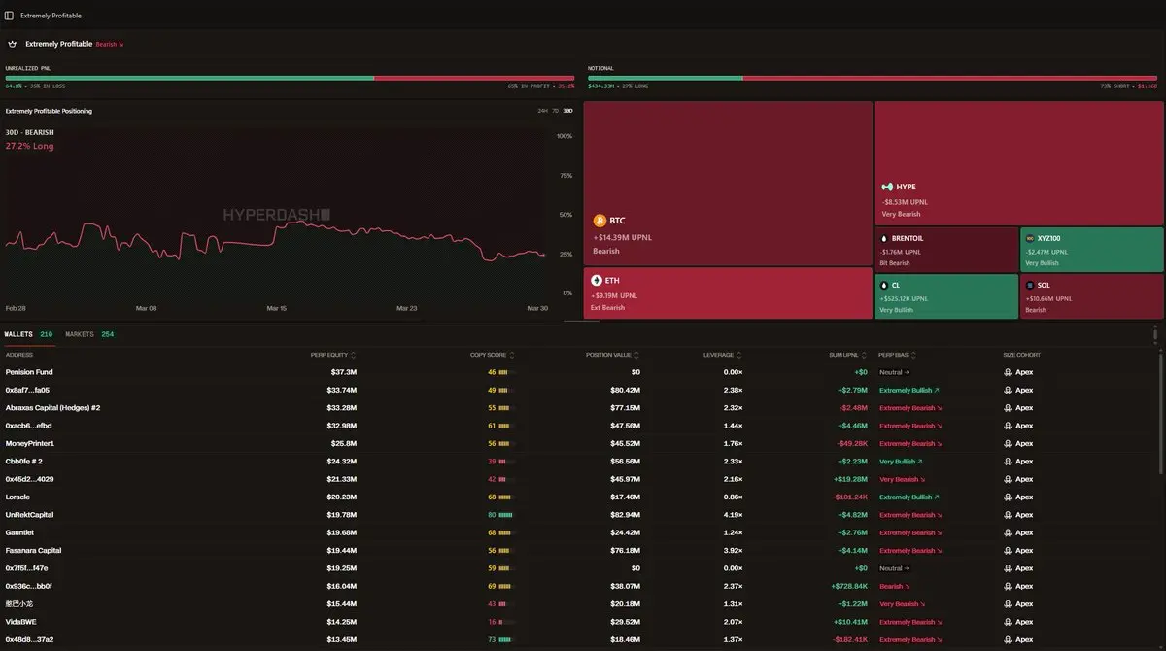Click the Notional long/short red bar section

(x=950, y=78)
